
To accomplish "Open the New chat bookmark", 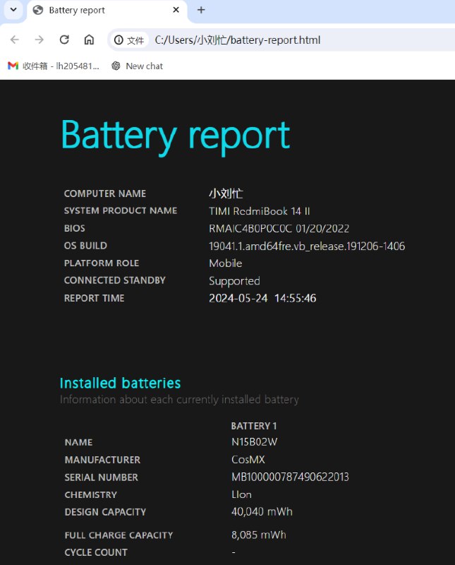I will point(137,66).
